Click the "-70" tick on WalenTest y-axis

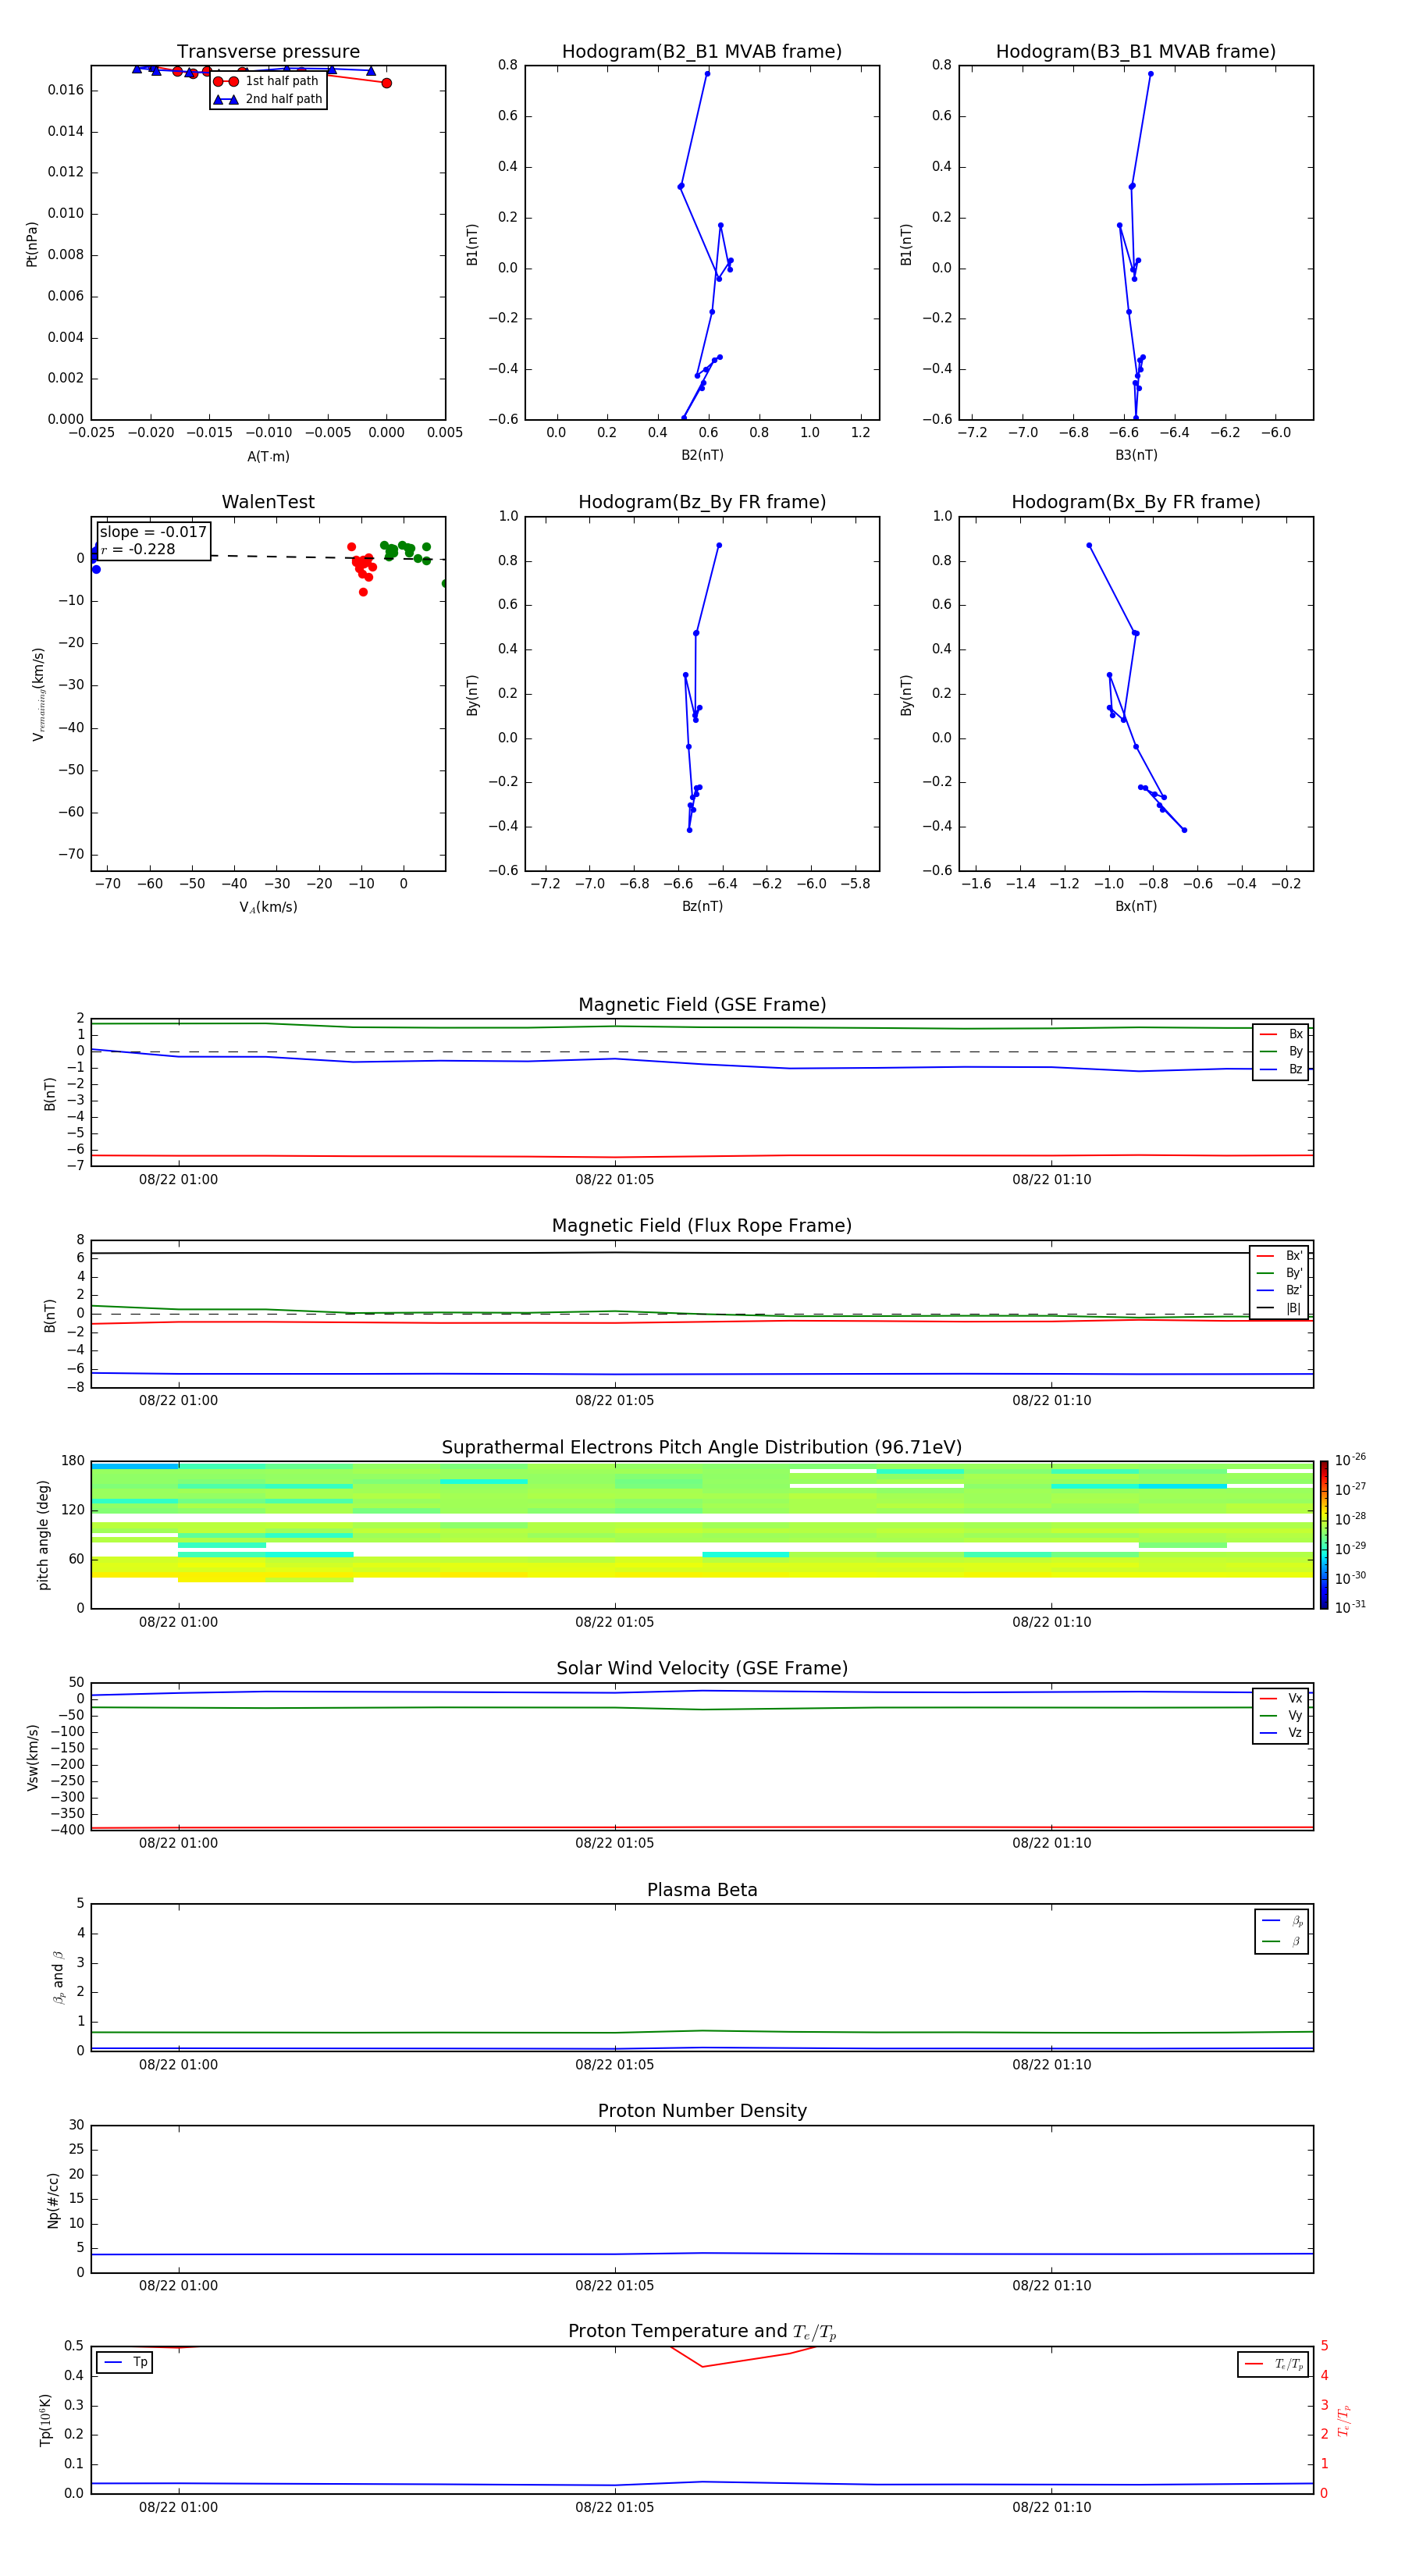(70, 855)
